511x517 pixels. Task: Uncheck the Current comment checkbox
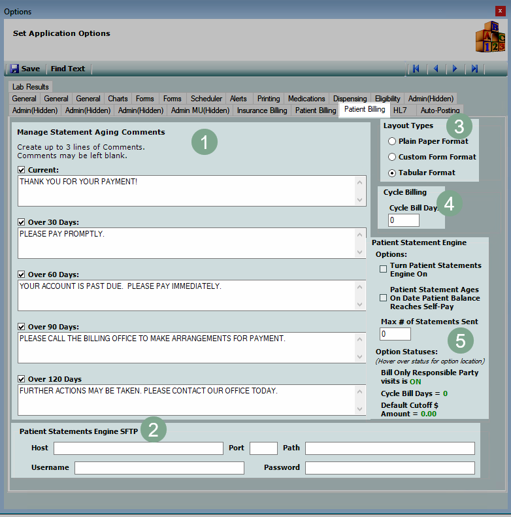(x=22, y=170)
